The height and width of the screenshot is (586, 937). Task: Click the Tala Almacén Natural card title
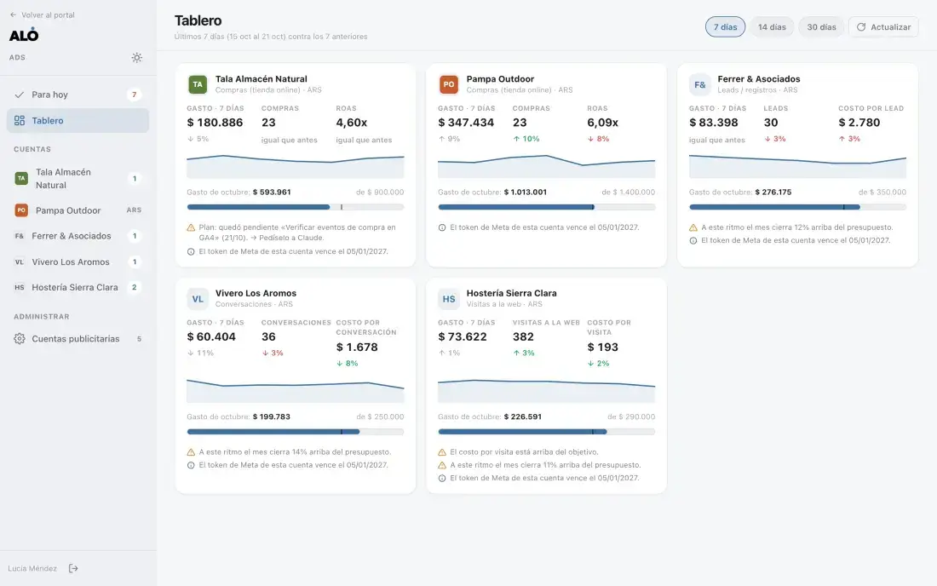click(x=262, y=79)
